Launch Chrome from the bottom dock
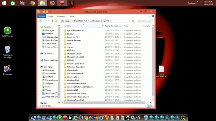 [x=86, y=118]
